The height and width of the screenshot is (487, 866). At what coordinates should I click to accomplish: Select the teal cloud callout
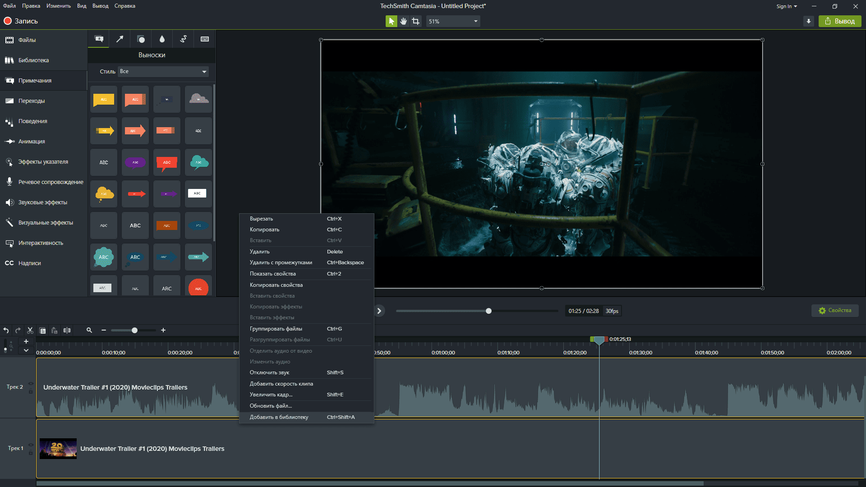(198, 162)
